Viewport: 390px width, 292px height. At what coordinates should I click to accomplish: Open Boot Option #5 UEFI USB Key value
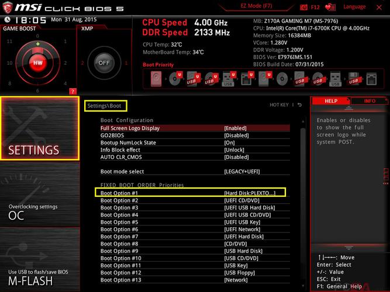[242, 222]
